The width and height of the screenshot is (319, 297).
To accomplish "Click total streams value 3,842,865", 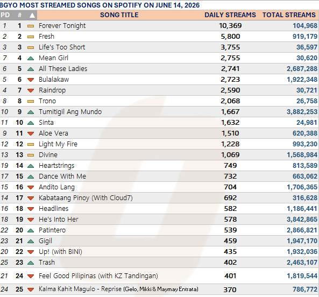I will pyautogui.click(x=302, y=220).
